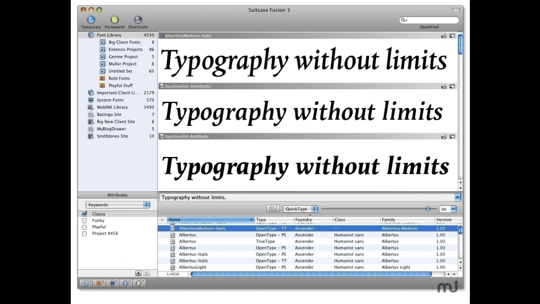Click the Bazinga Site icon
This screenshot has height=304, width=540.
(x=91, y=114)
